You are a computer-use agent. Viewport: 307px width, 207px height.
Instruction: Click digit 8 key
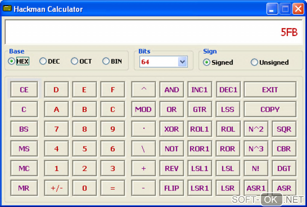click(x=84, y=129)
